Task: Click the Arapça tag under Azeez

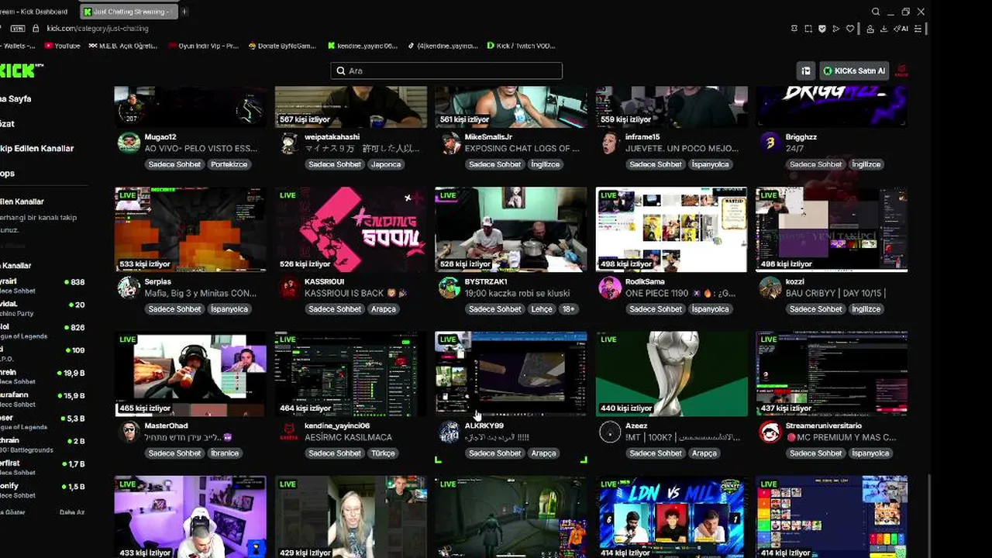Action: 704,453
